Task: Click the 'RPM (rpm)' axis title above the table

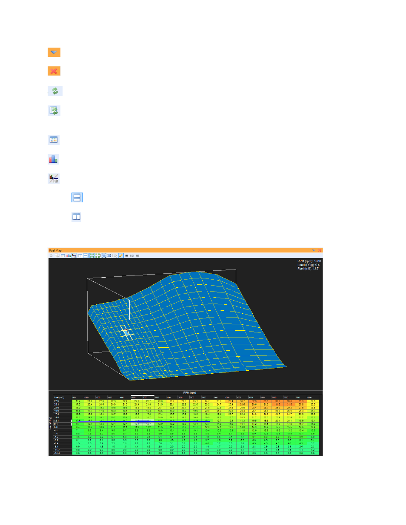Action: point(190,393)
